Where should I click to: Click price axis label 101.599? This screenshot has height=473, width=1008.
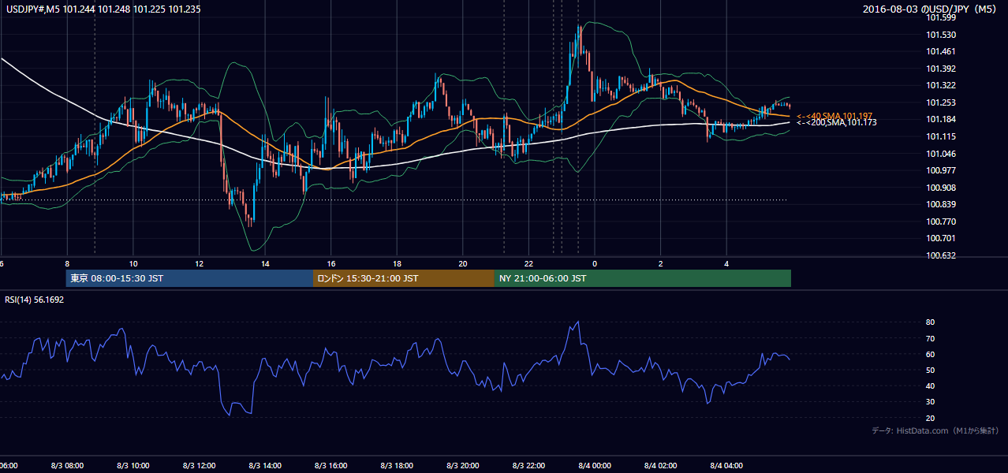pos(940,18)
